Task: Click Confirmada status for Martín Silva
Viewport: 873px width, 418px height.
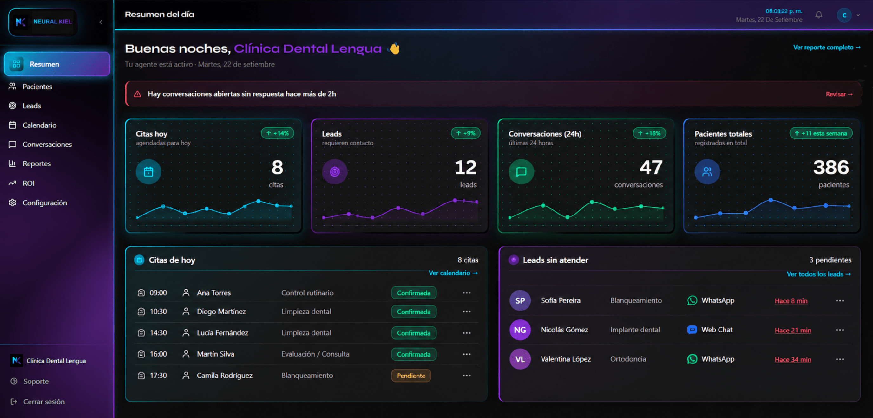Action: tap(414, 354)
